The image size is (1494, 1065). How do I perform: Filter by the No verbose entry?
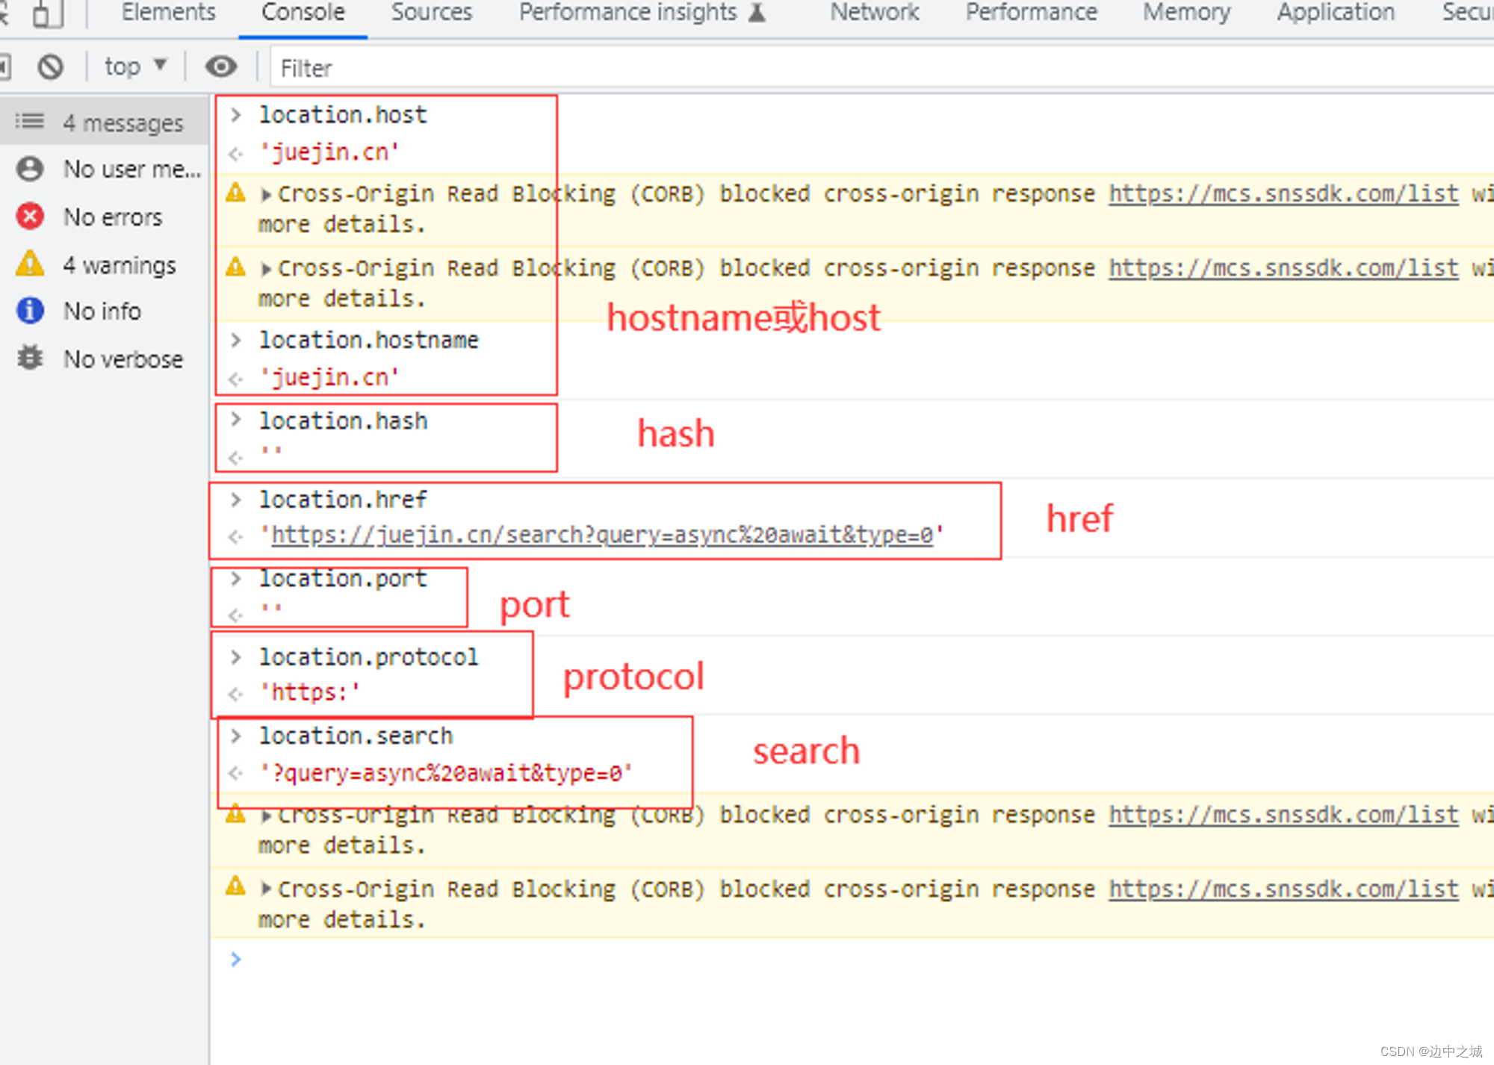(105, 358)
